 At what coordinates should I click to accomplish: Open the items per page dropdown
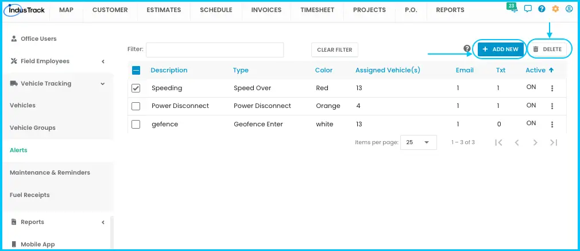[x=419, y=142]
